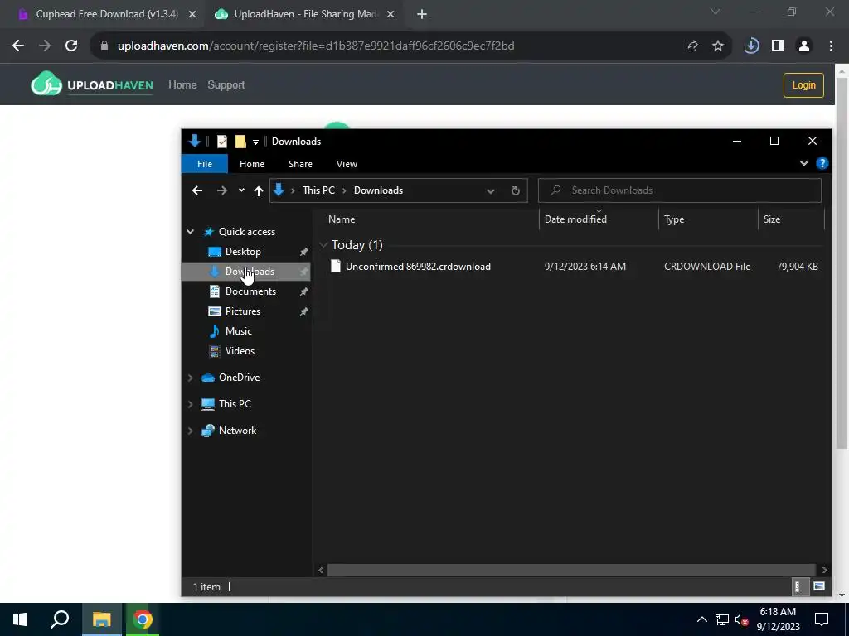Click File Explorer on the taskbar
849x636 pixels.
coord(101,619)
